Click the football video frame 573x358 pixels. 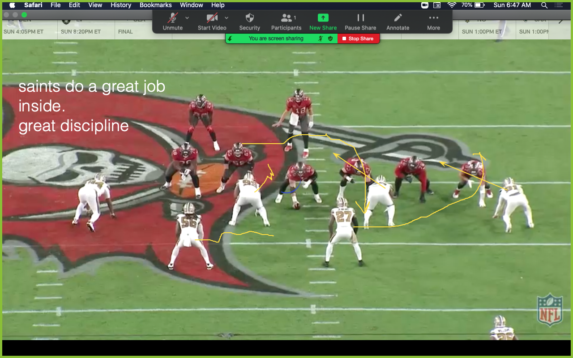point(286,190)
